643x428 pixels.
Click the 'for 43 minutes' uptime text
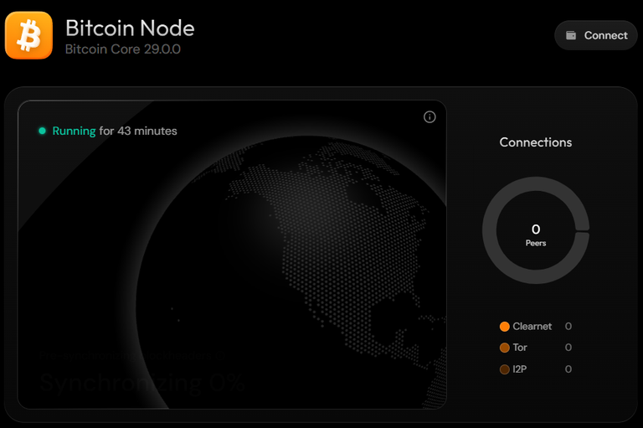(138, 131)
